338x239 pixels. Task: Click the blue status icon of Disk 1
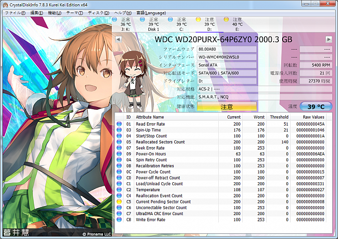click(142, 20)
